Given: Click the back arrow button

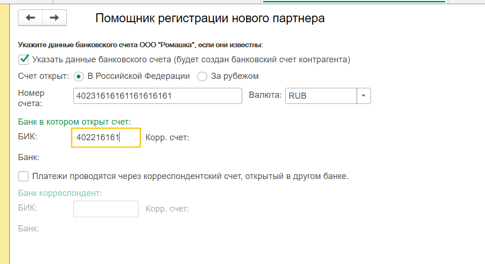Looking at the screenshot, I should point(30,18).
